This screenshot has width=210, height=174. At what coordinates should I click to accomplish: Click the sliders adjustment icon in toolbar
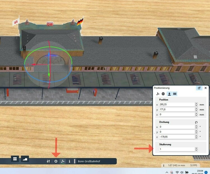48,161
